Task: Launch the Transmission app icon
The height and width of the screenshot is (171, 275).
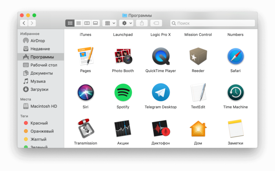Action: coord(85,128)
